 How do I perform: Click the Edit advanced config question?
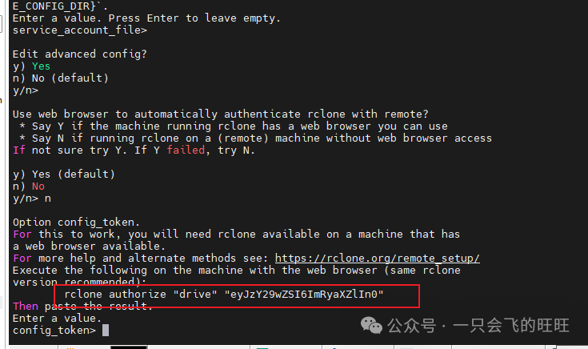pos(80,54)
